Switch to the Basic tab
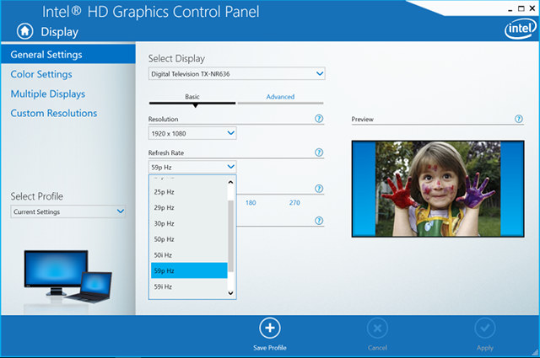 pos(192,98)
